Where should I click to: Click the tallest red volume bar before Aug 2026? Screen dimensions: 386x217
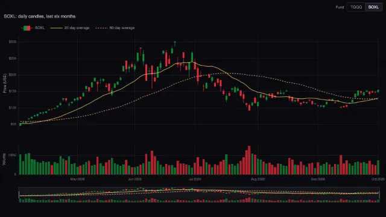[249, 160]
